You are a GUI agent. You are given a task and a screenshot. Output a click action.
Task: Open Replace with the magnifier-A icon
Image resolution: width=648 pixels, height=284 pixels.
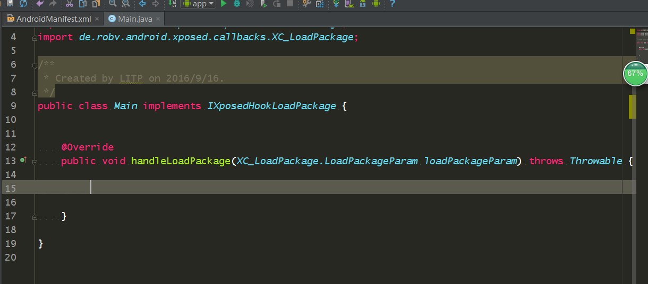tap(125, 4)
